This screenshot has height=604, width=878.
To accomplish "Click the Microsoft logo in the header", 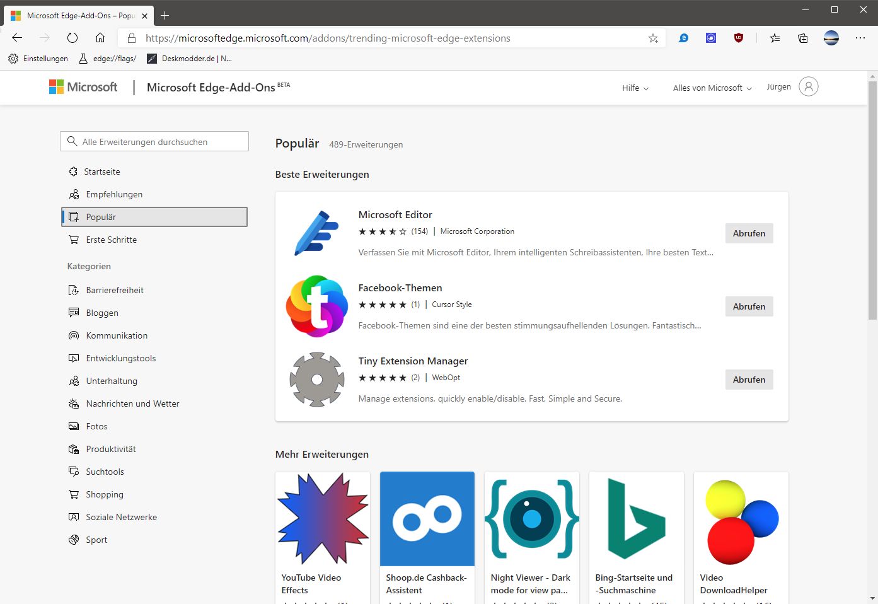I will pos(83,87).
